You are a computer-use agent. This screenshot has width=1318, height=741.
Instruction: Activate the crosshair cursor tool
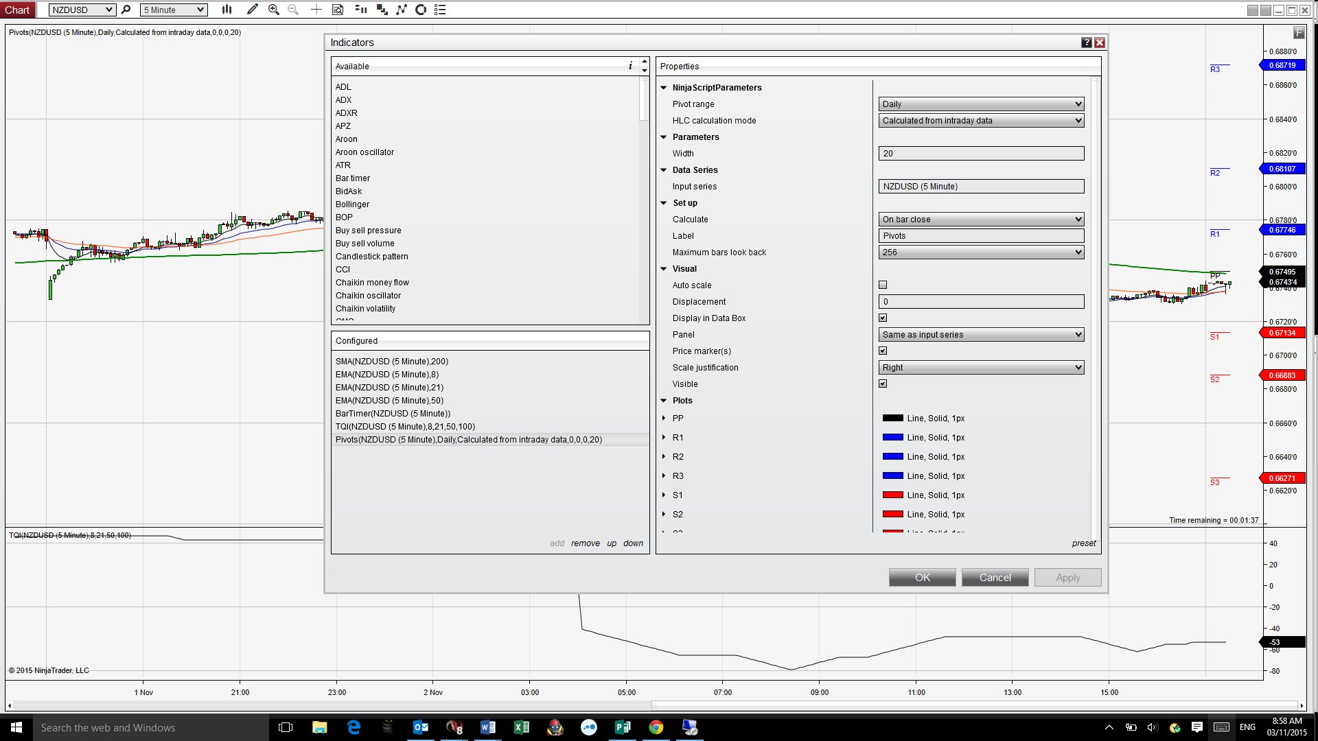tap(316, 10)
